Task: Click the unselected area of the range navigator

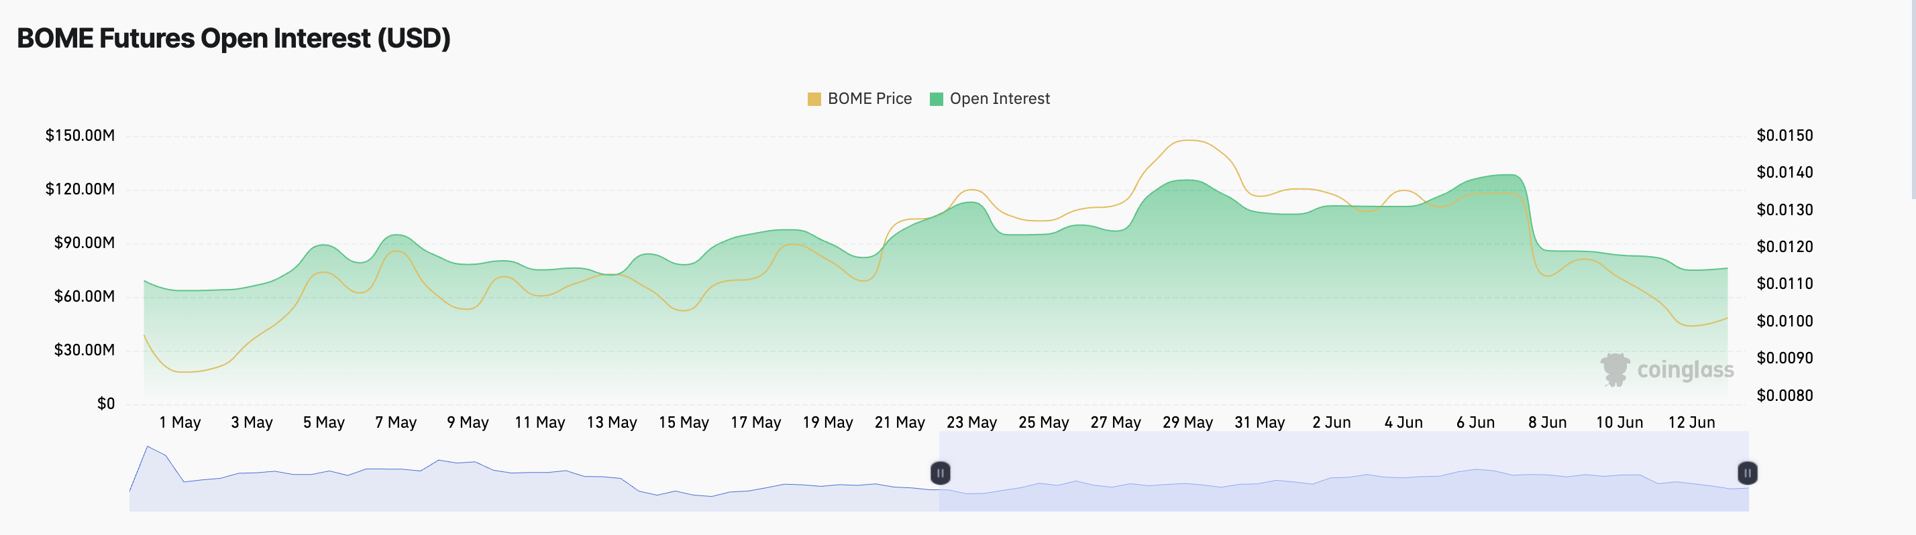Action: click(534, 471)
